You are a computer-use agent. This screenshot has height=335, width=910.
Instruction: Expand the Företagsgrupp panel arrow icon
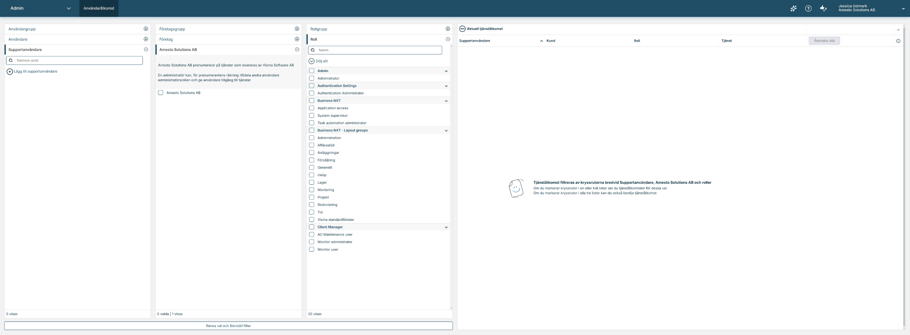coord(297,29)
